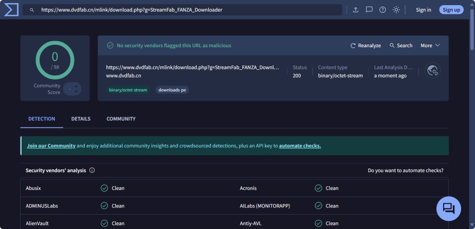Open the notifications speech bubble icon

coord(369,10)
